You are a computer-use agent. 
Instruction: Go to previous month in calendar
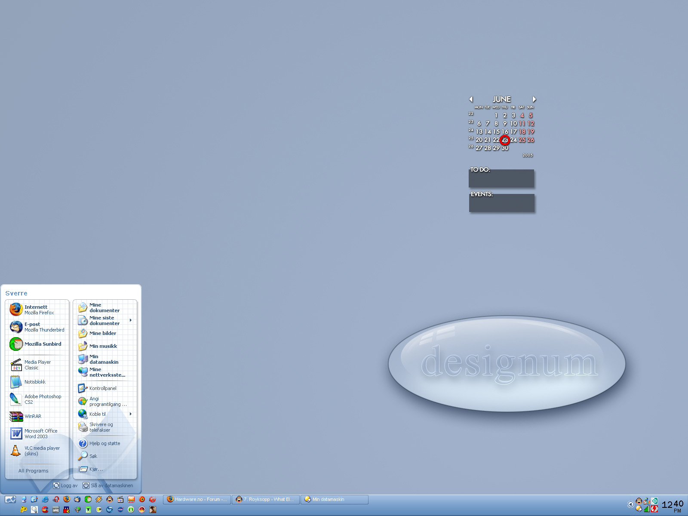tap(471, 99)
